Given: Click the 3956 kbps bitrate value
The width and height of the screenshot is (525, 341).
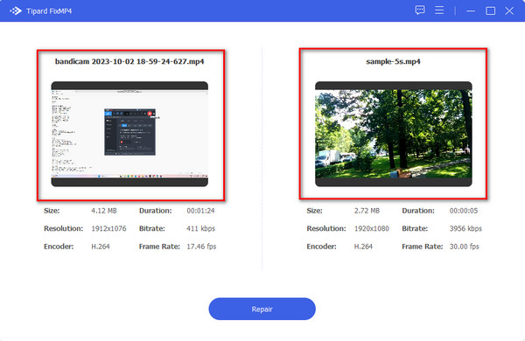Looking at the screenshot, I should (x=465, y=228).
